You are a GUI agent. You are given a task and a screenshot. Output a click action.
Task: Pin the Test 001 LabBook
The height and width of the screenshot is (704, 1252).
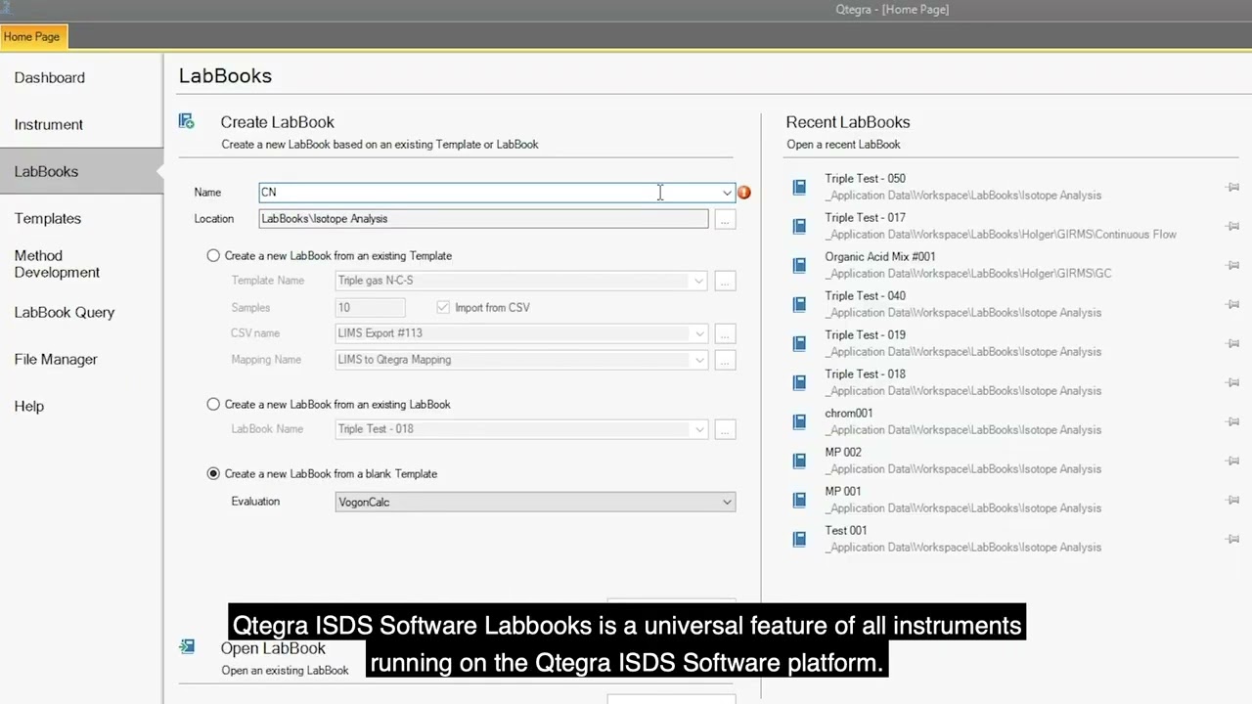(x=1232, y=539)
